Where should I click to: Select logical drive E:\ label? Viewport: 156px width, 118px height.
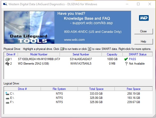point(12,98)
